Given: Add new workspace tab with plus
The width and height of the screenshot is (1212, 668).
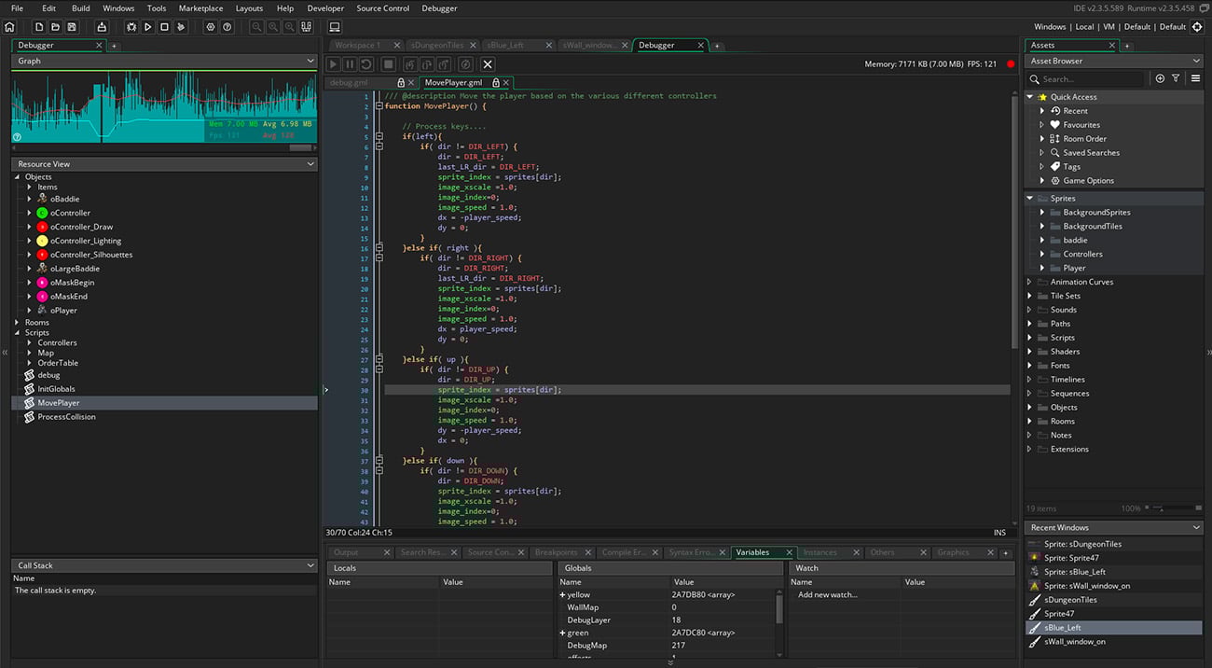Looking at the screenshot, I should point(717,46).
